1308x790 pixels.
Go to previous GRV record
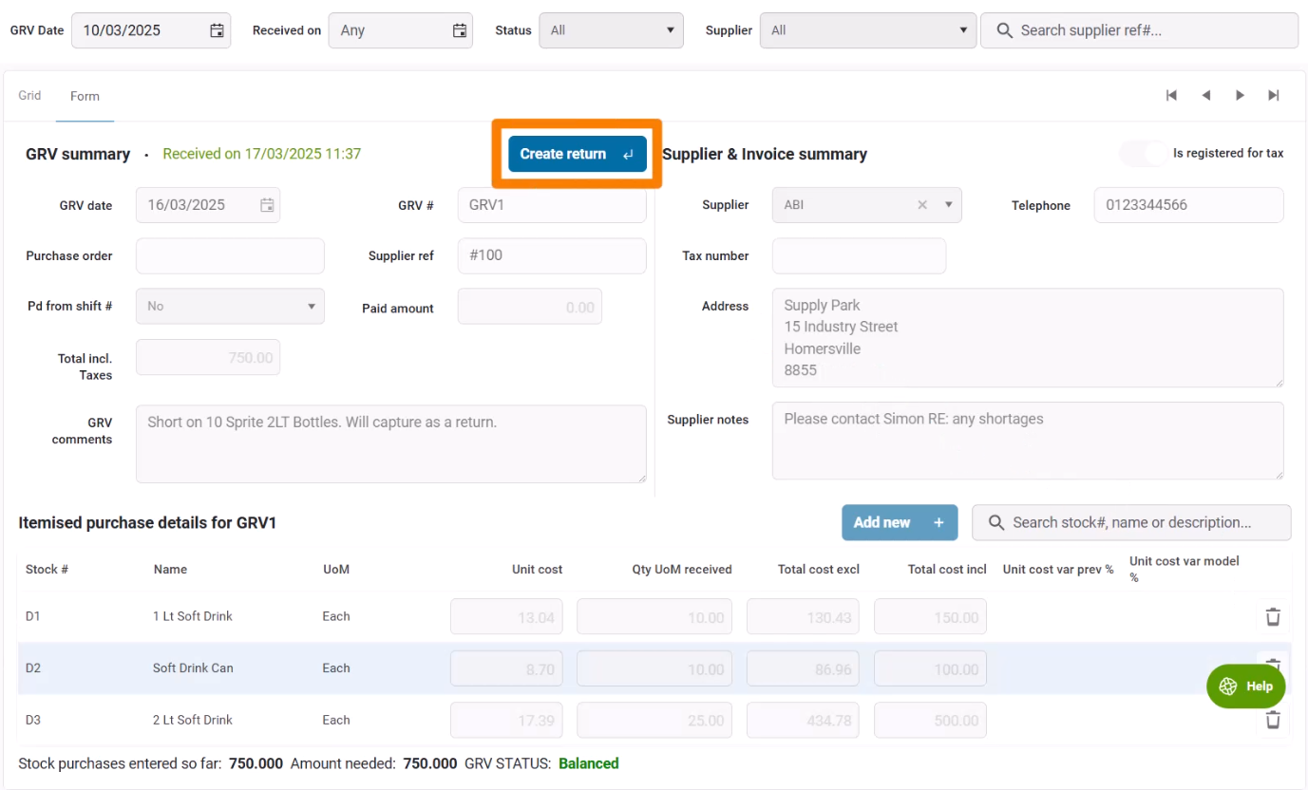[x=1206, y=95]
